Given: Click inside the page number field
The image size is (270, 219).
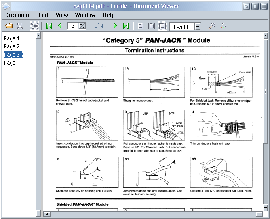Looking at the screenshot, I should pos(73,26).
